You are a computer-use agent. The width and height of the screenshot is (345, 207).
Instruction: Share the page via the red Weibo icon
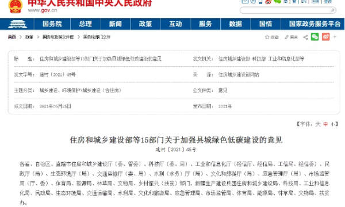[x=325, y=37]
